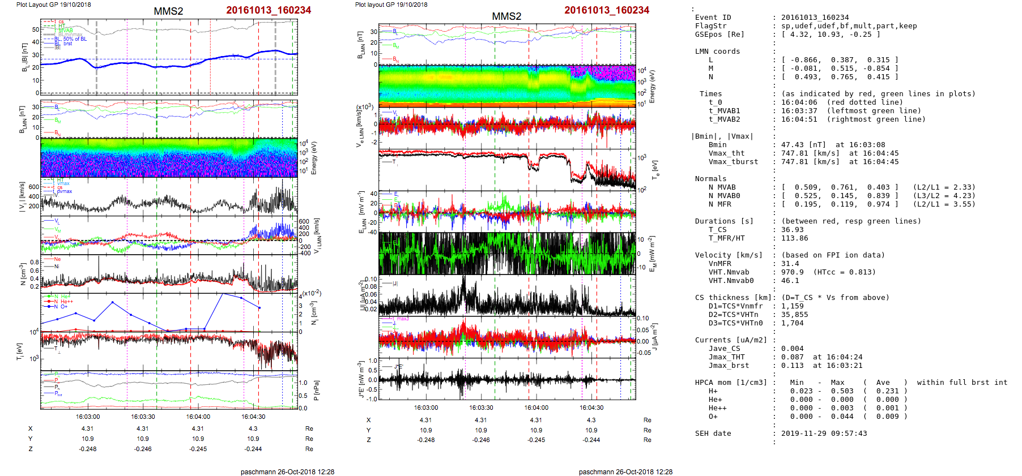
Task: Click the 16:03:00 tick label under the left plot
Action: click(x=88, y=417)
